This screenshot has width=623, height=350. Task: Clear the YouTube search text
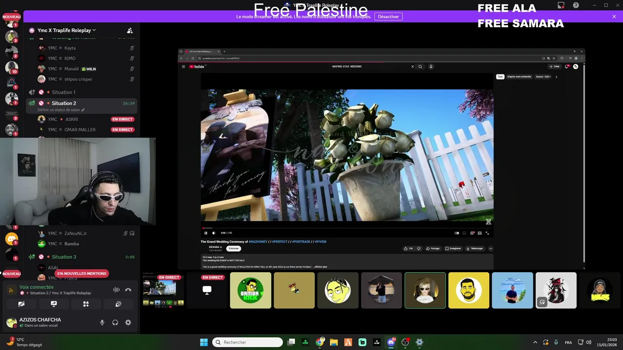click(412, 67)
